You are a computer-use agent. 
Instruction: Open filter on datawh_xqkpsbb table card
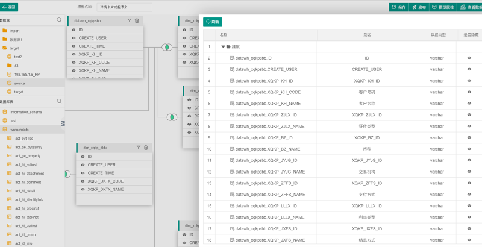[x=130, y=20]
